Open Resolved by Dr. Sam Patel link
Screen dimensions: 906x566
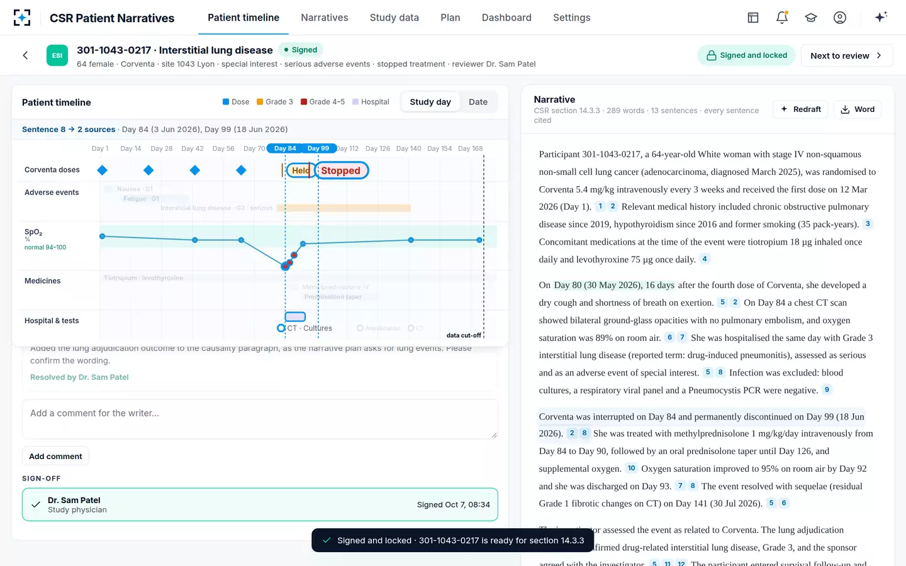coord(79,377)
